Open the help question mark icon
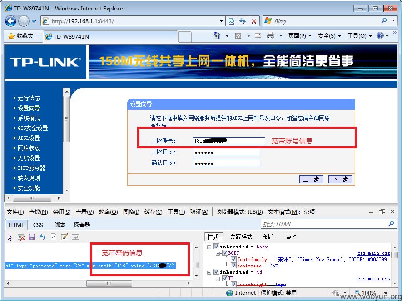This screenshot has width=402, height=301. point(380,35)
